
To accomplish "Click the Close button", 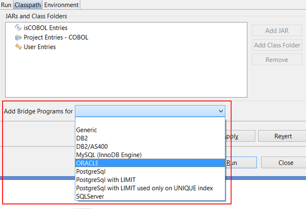I will [x=286, y=163].
